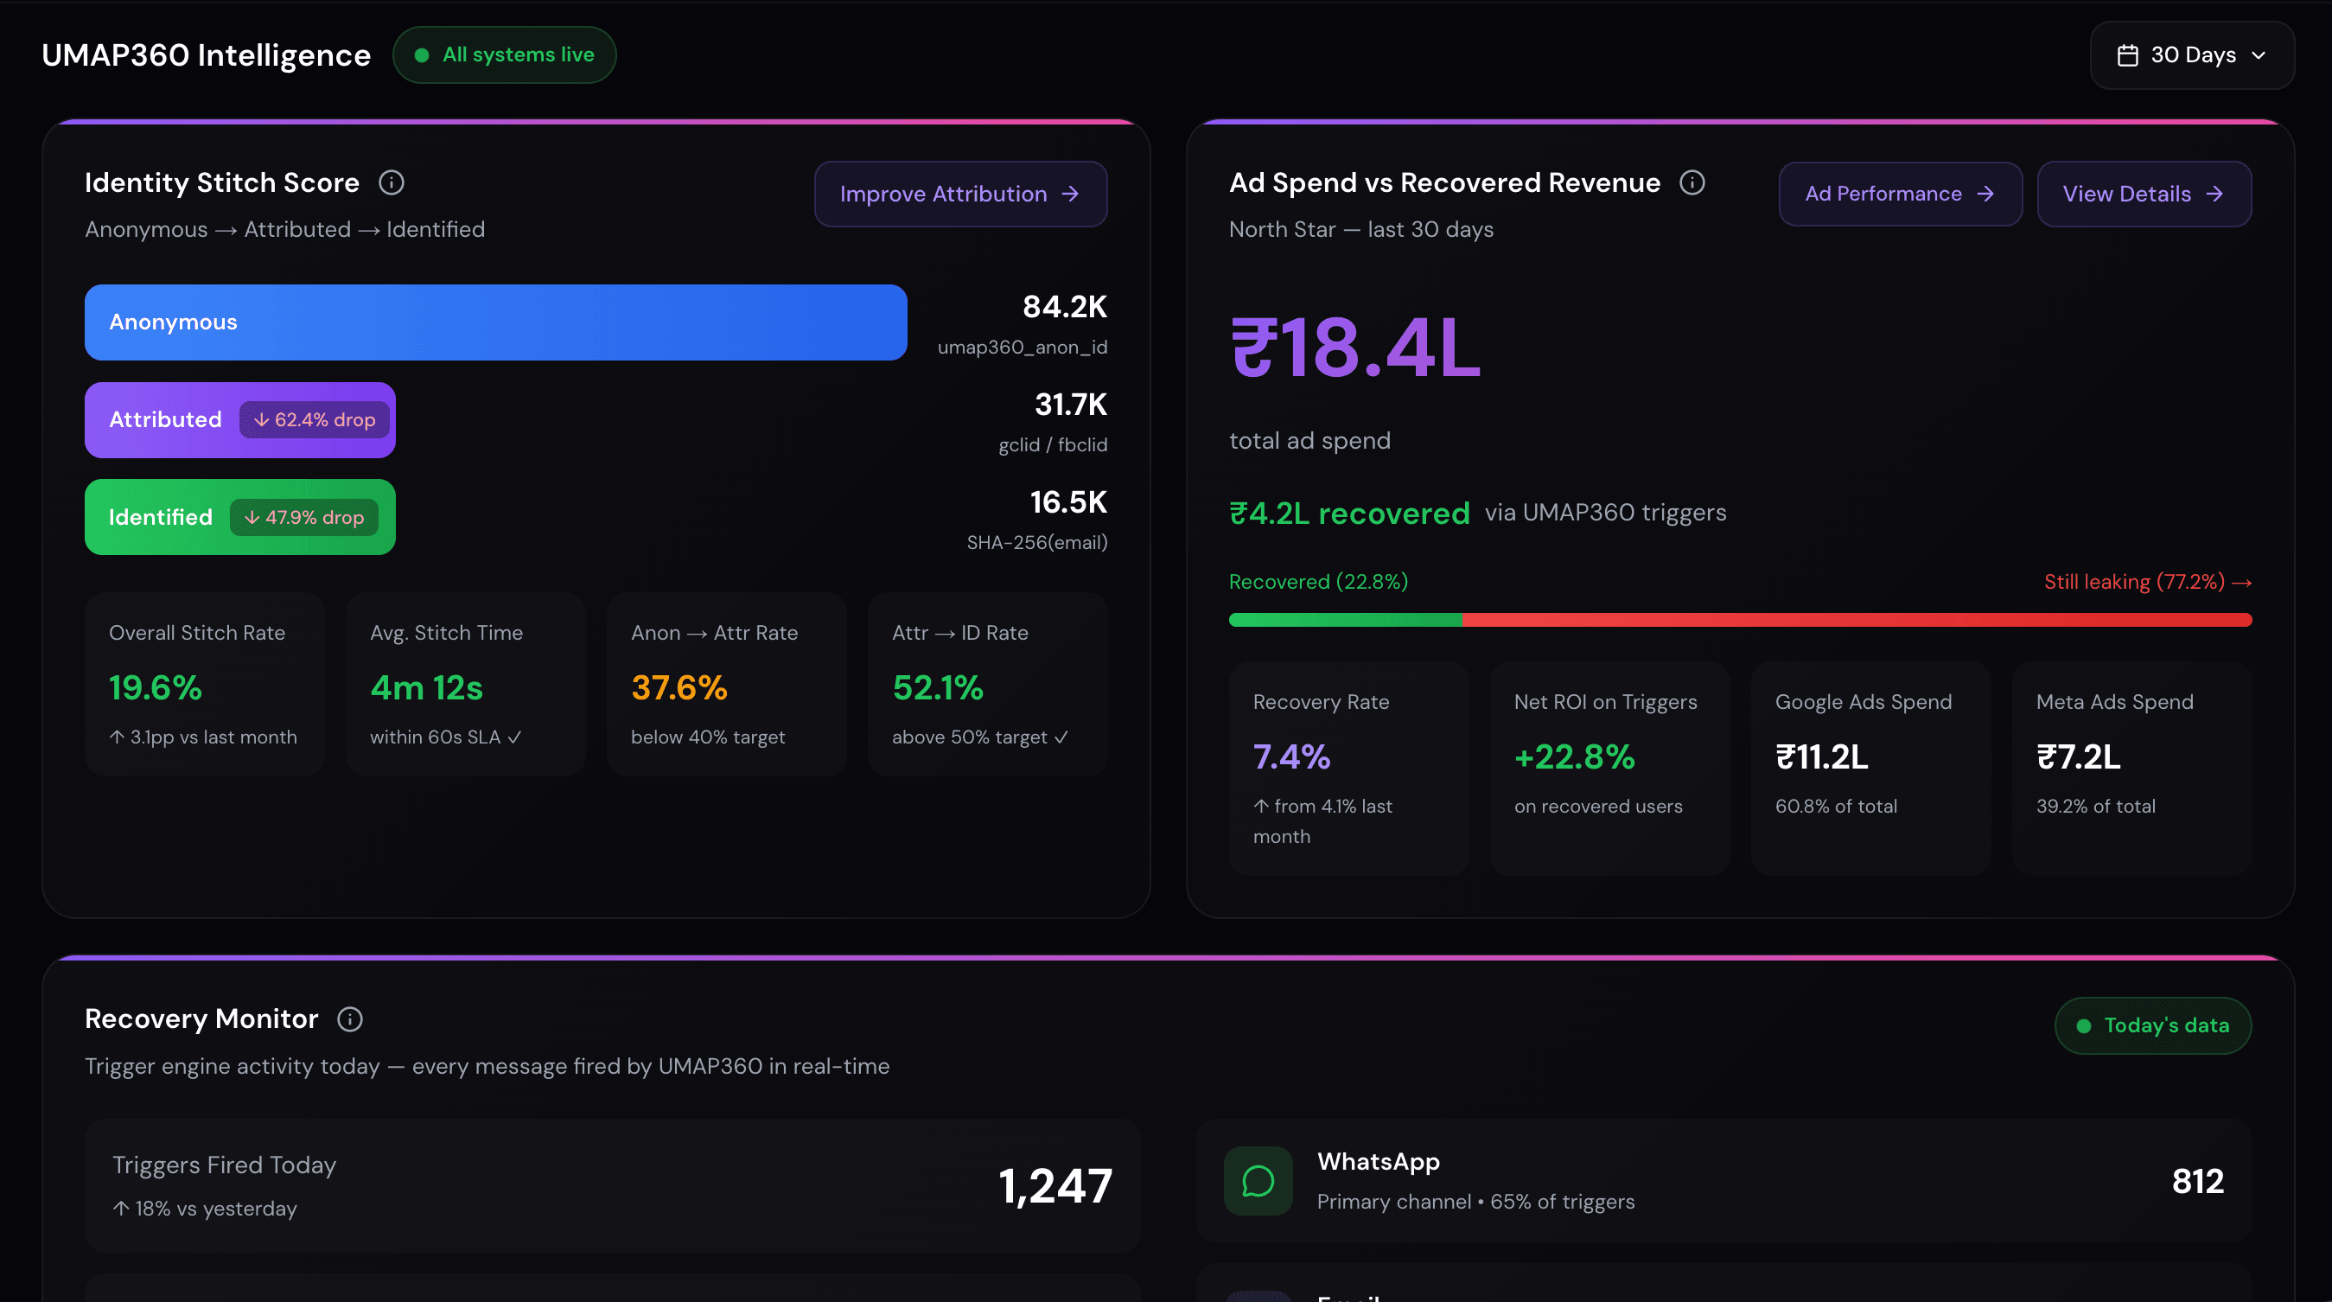Click the red leaking segment of progress bar
This screenshot has width=2332, height=1302.
1857,620
